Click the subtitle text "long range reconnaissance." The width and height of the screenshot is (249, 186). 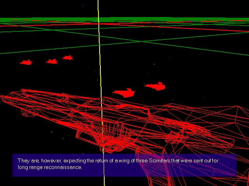click(50, 167)
